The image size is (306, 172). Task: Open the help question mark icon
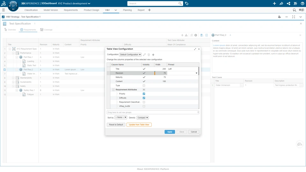[x=302, y=4]
